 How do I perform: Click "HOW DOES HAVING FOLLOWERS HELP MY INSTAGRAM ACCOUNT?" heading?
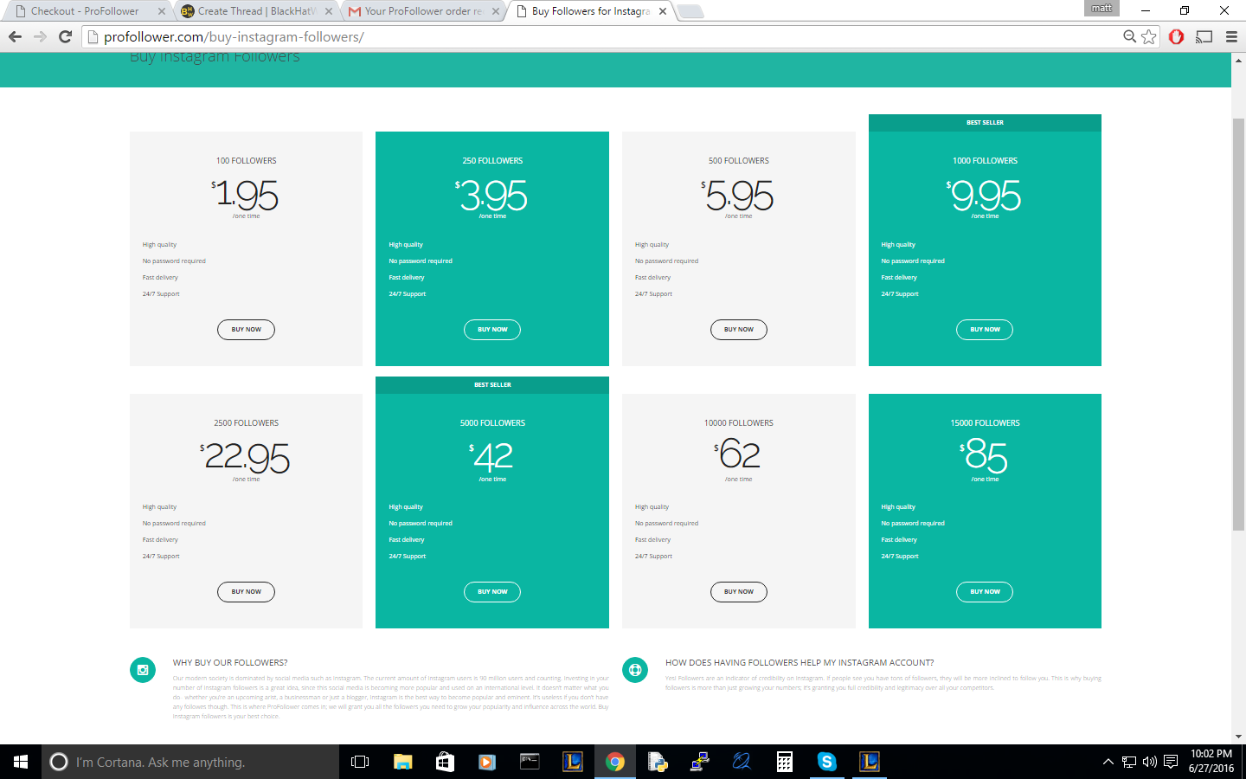[x=800, y=663]
